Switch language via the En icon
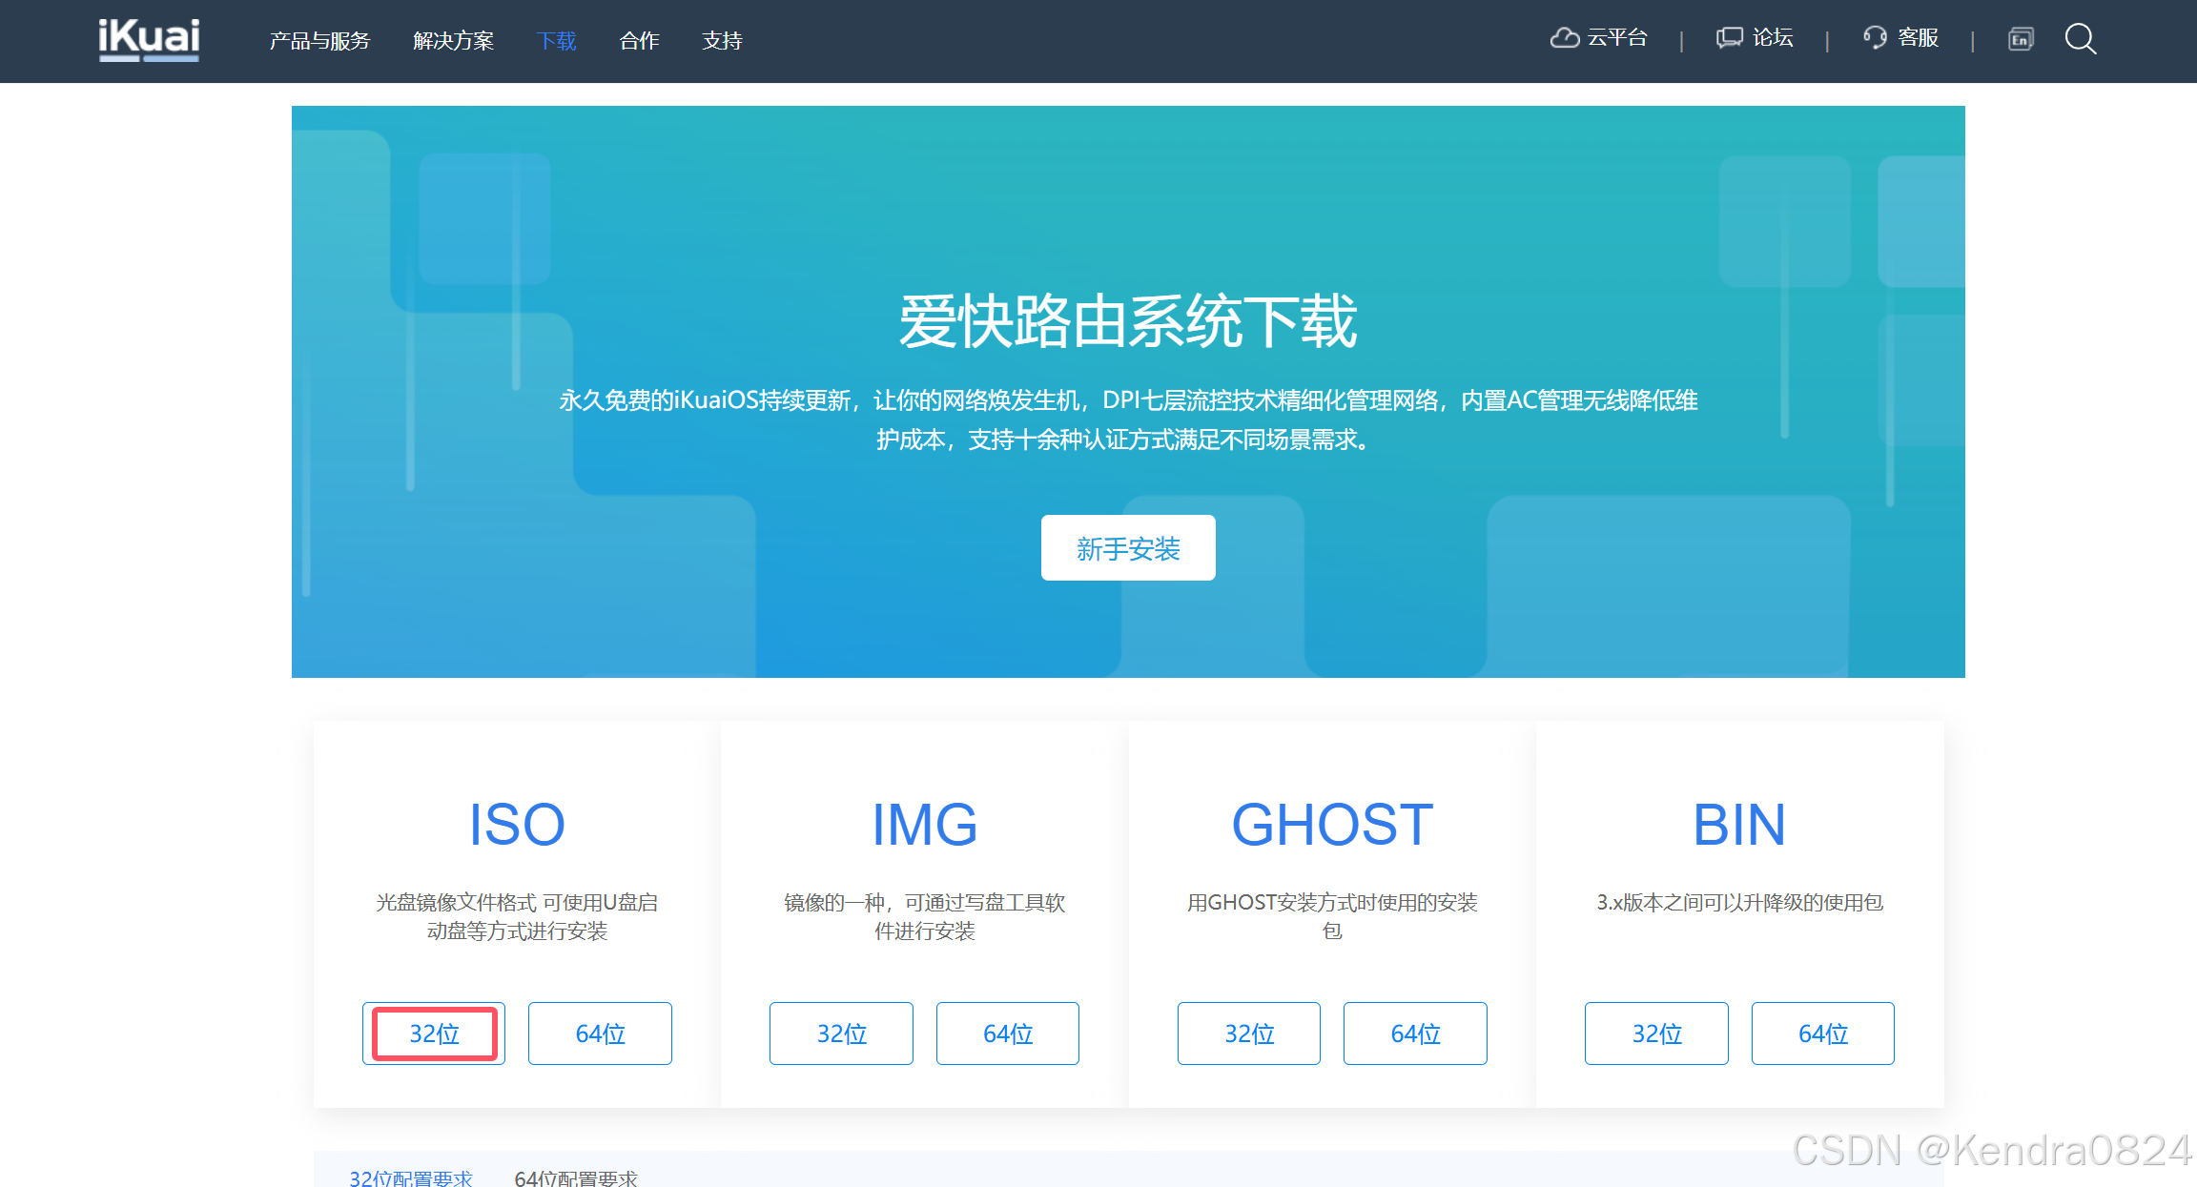2197x1187 pixels. tap(2021, 39)
